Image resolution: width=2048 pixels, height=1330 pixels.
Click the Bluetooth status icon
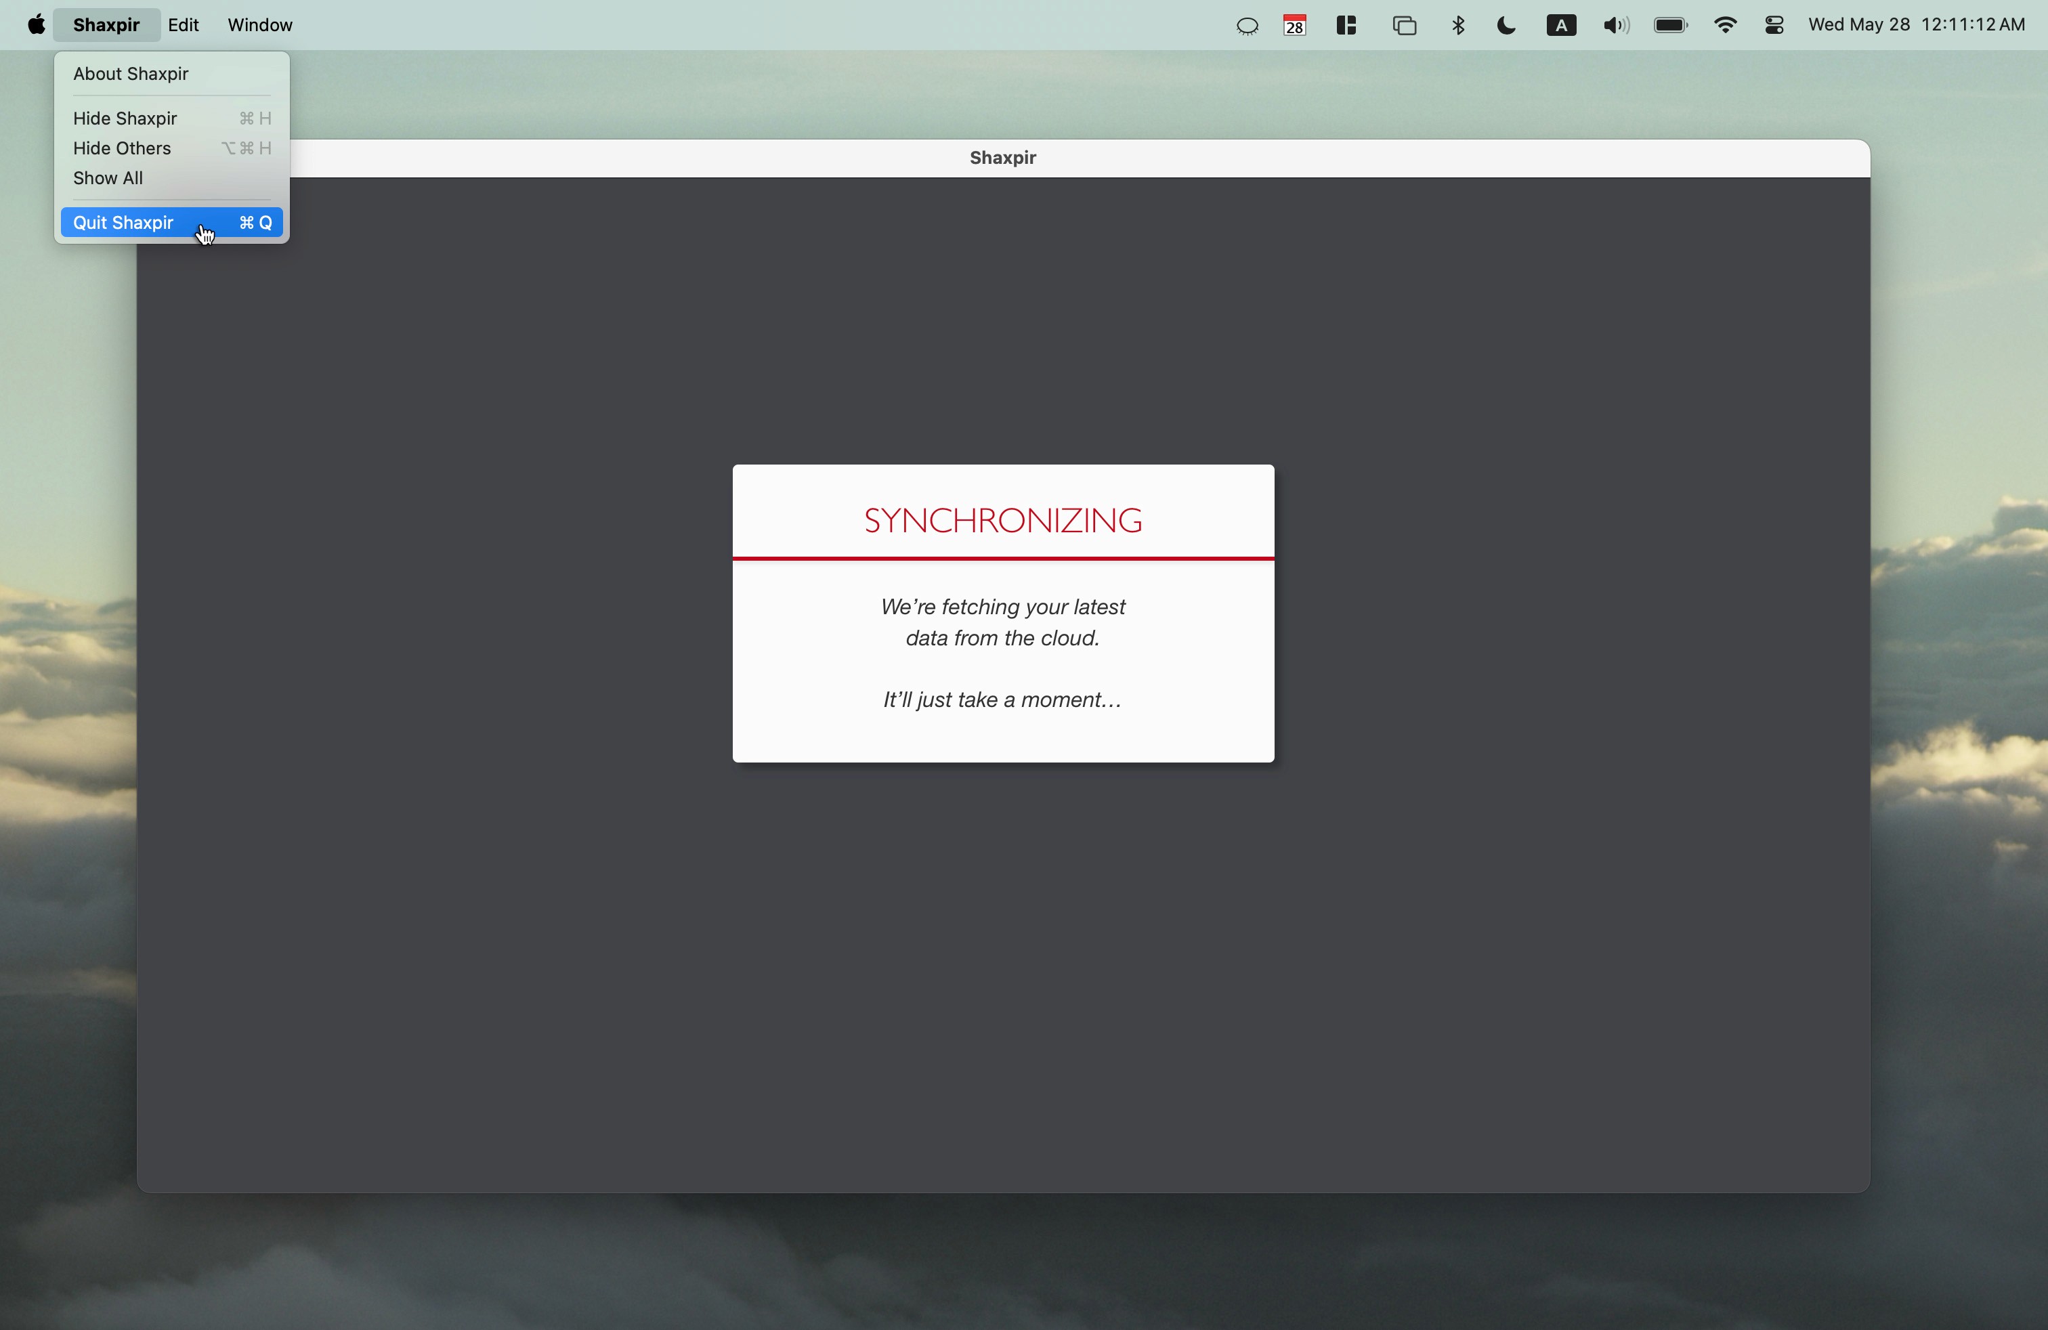point(1457,25)
